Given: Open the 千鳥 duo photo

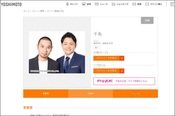Looking at the screenshot, I should 57,52.
